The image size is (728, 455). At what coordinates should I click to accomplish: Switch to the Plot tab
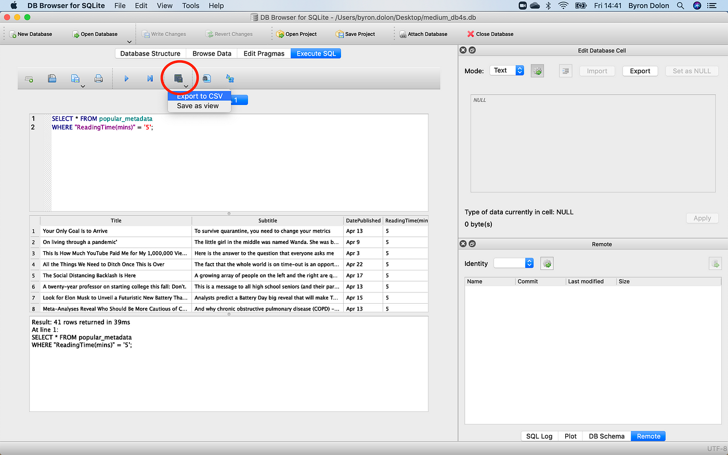570,436
